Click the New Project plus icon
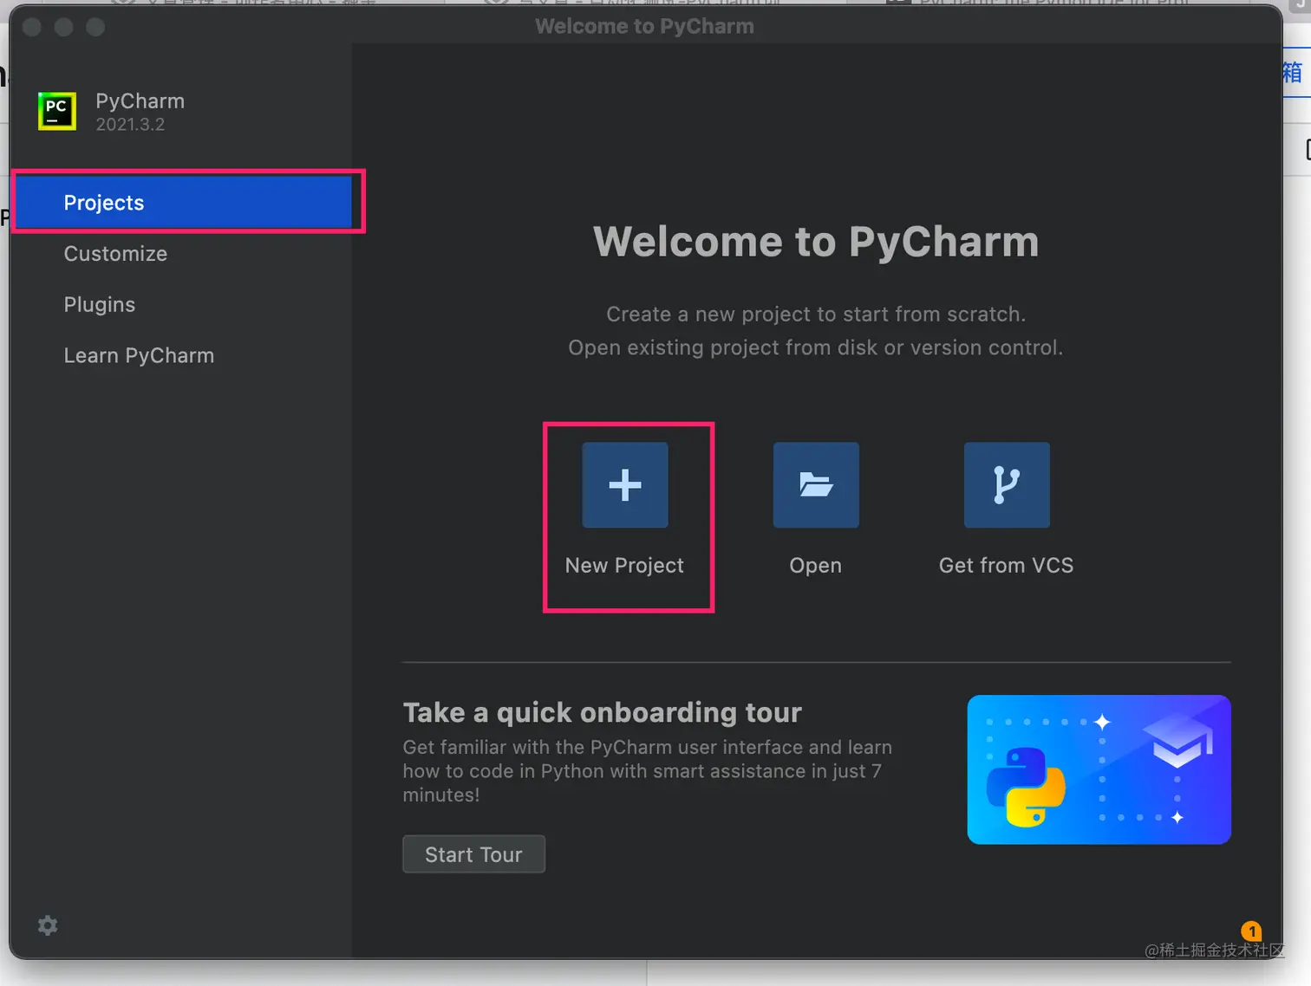1311x986 pixels. [625, 484]
